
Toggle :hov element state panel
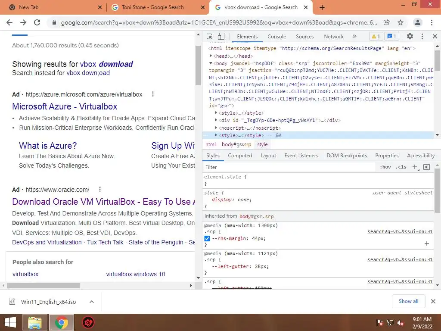385,167
